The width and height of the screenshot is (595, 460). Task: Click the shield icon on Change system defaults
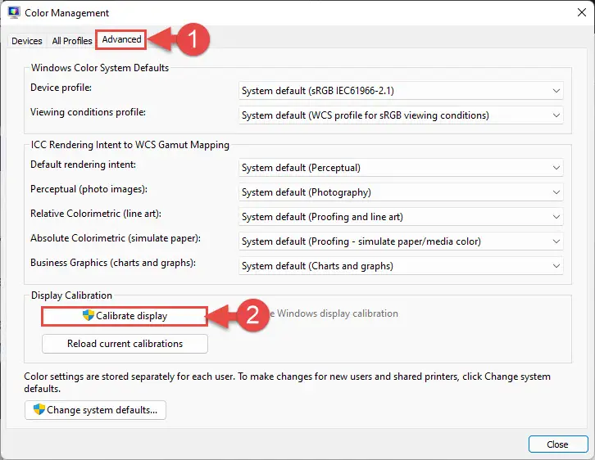pos(39,409)
